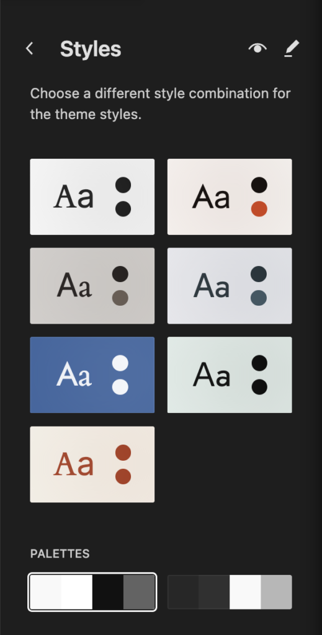Choose the cream style with orange dot

click(230, 197)
